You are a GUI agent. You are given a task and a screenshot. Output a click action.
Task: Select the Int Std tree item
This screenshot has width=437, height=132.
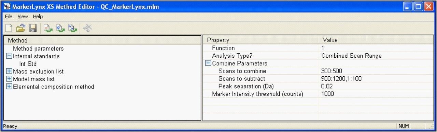tap(28, 64)
